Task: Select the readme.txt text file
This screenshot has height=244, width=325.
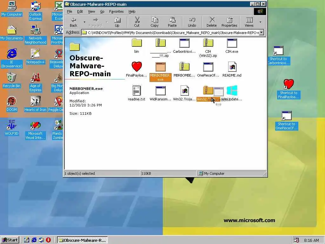Action: click(136, 93)
